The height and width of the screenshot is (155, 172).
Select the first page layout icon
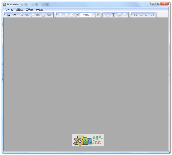[x=60, y=15]
